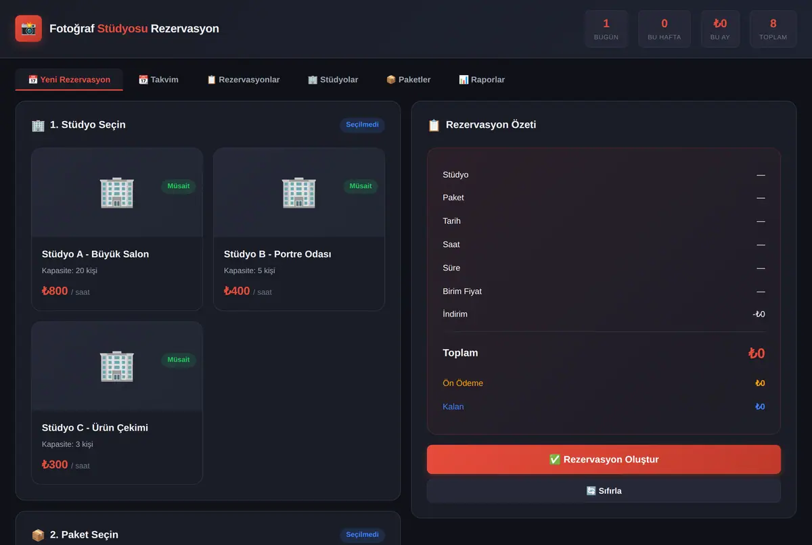Image resolution: width=812 pixels, height=545 pixels.
Task: Click the building icon beside '1. Stüdyo Seçin'
Action: [38, 125]
